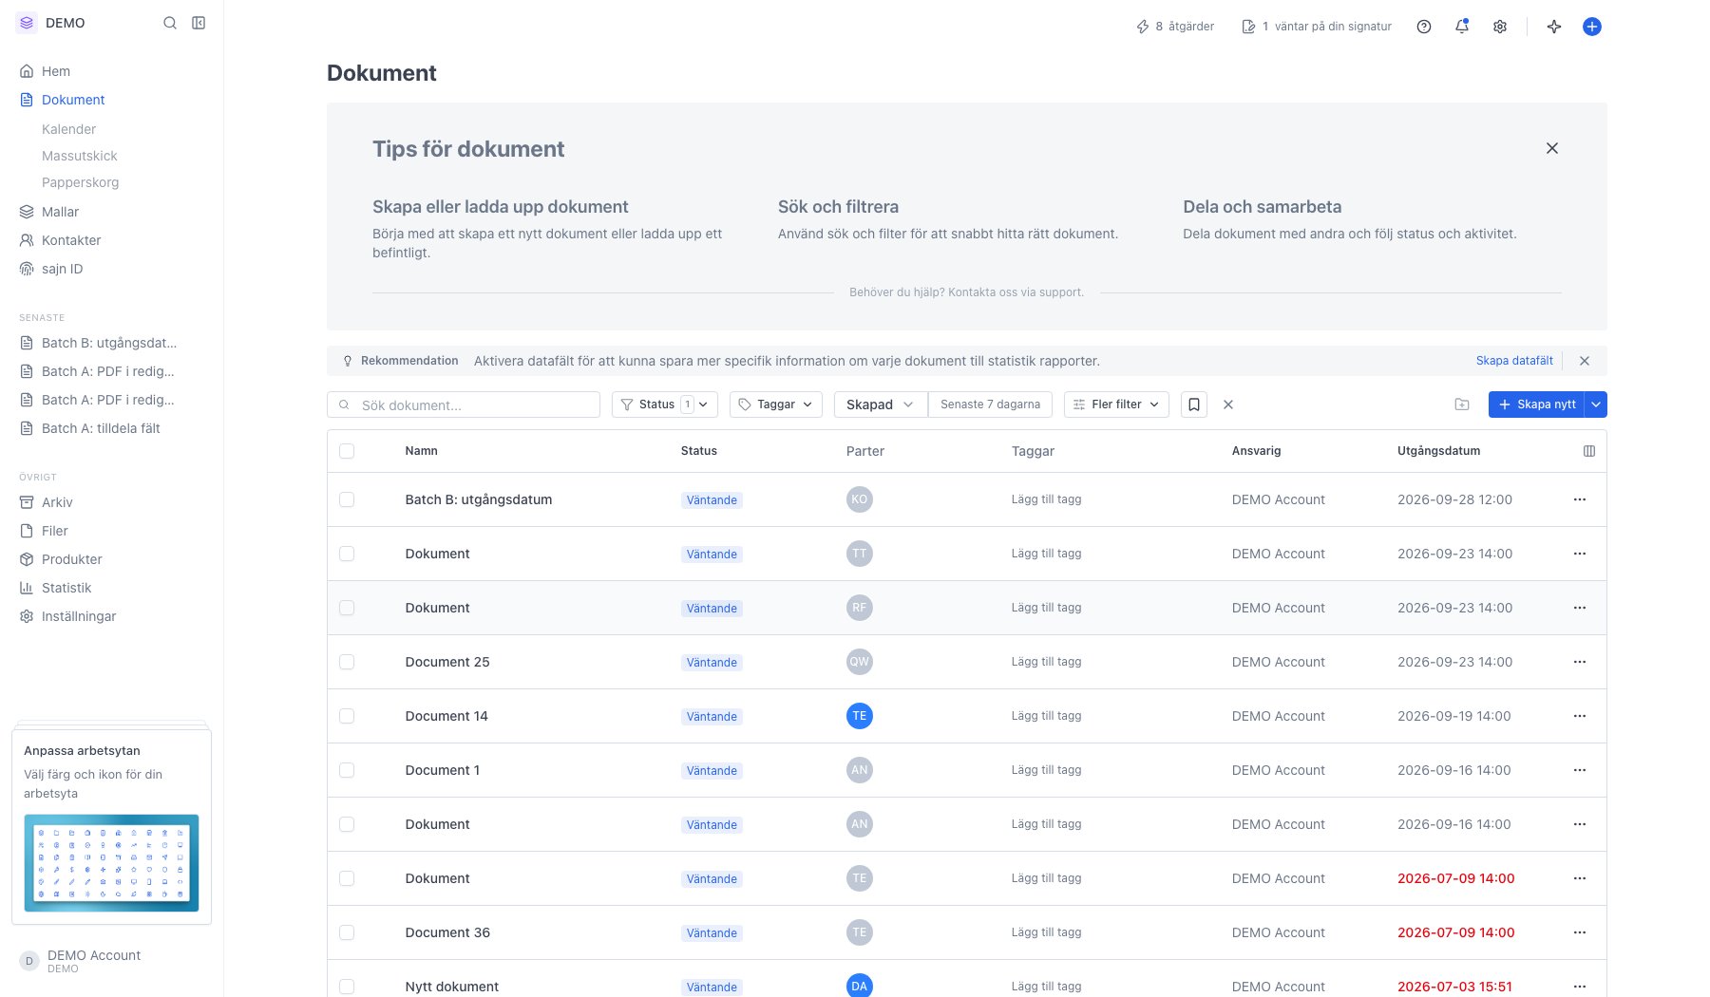The height and width of the screenshot is (997, 1710).
Task: Toggle the select-all checkbox in header
Action: coord(347,451)
